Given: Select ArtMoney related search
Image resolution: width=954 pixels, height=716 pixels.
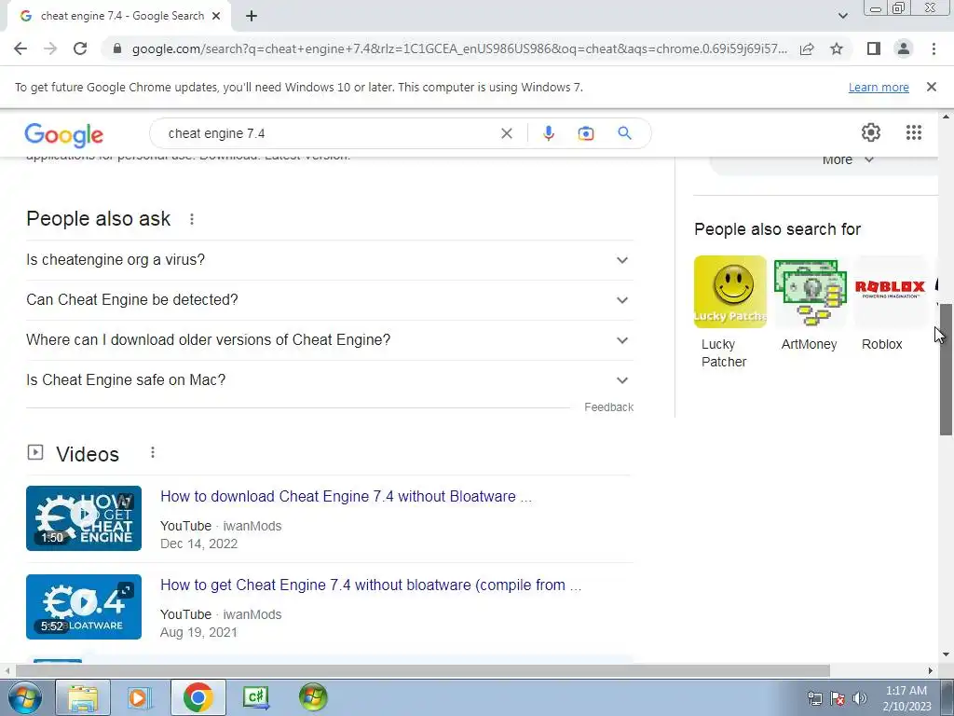Looking at the screenshot, I should click(810, 304).
